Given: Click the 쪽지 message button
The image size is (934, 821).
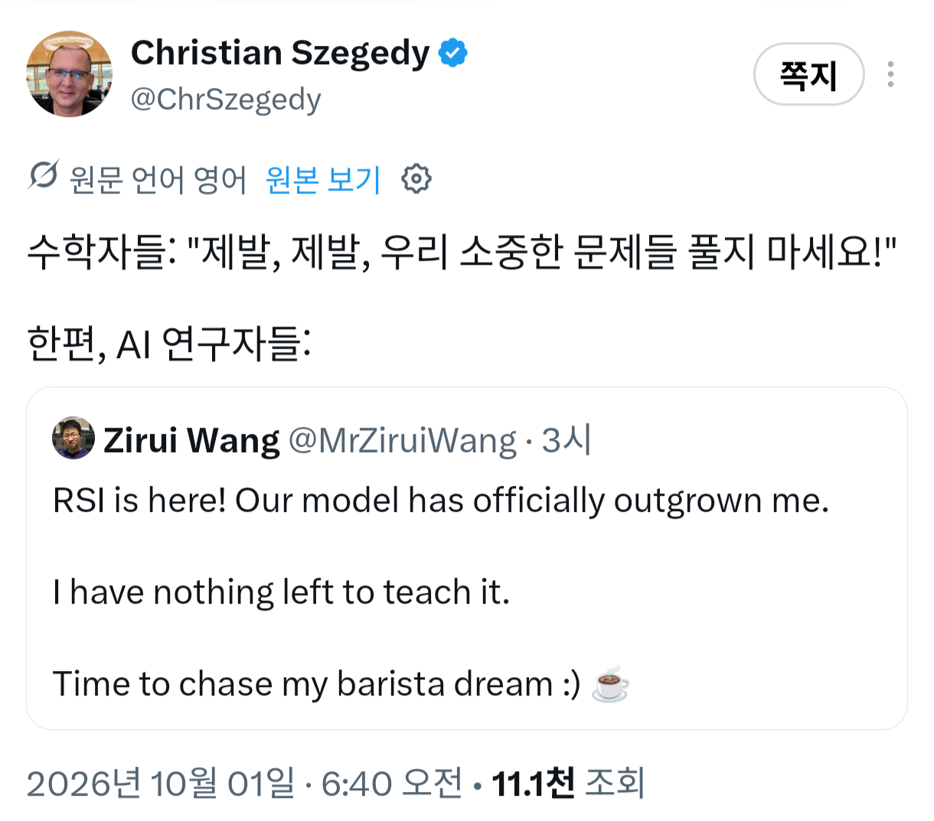Looking at the screenshot, I should (809, 74).
